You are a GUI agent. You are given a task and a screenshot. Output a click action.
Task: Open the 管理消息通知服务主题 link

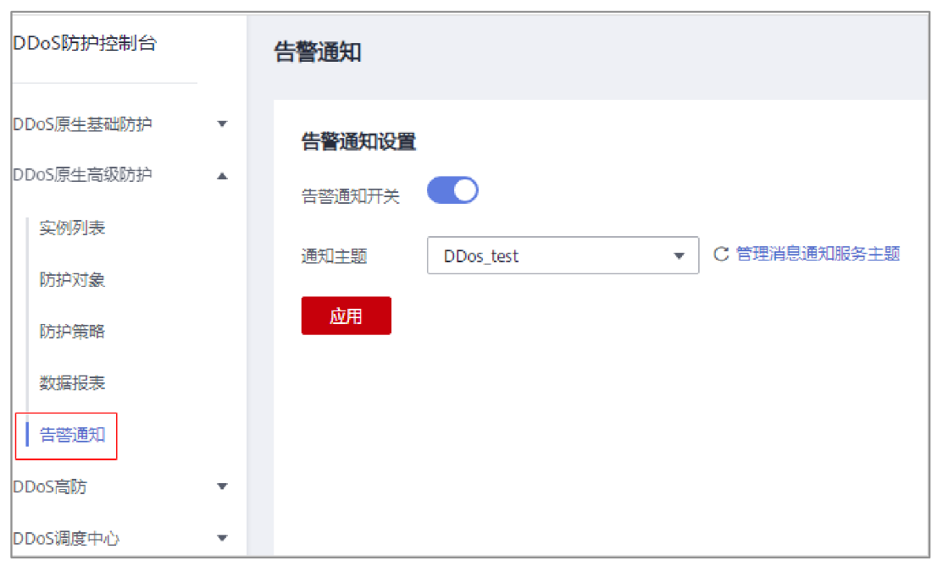click(x=818, y=254)
